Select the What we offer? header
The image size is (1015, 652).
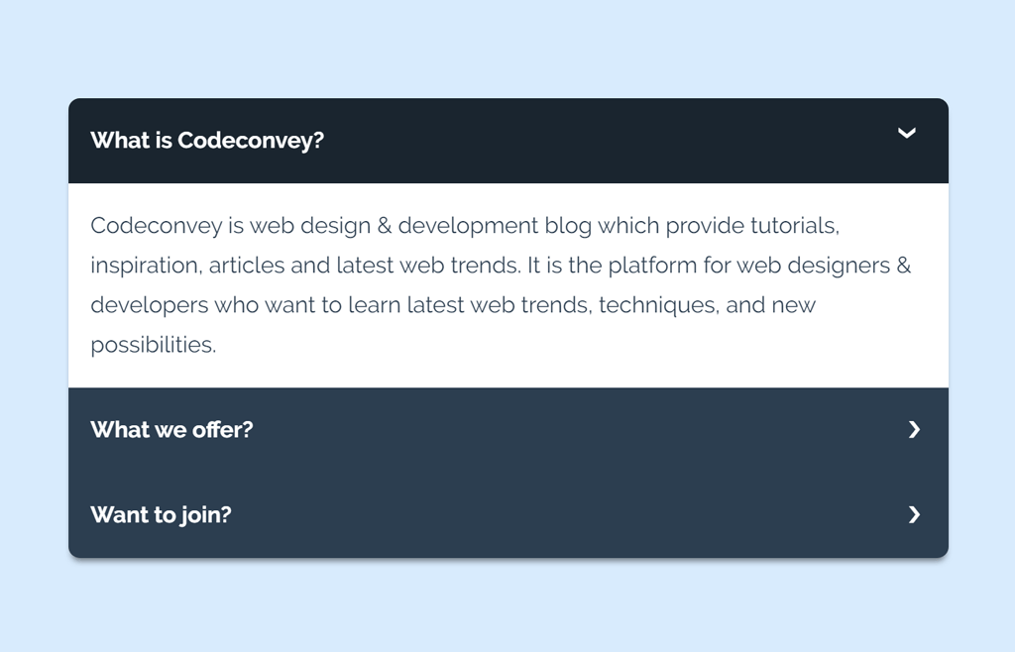[170, 430]
